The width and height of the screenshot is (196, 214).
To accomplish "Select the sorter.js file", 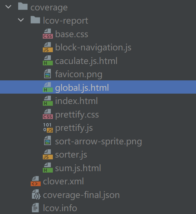I will 71,155.
